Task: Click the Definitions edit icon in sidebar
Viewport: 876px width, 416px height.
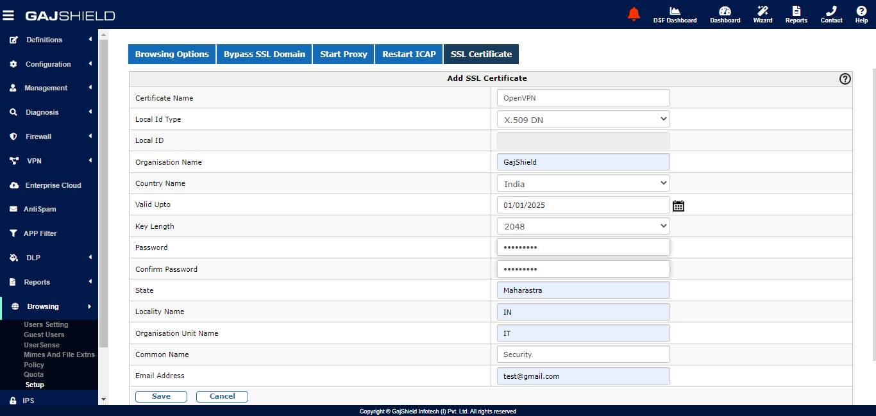Action: (13, 40)
